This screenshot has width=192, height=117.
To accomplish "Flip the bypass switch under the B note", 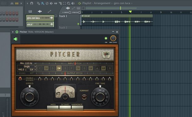I will [x=110, y=79].
